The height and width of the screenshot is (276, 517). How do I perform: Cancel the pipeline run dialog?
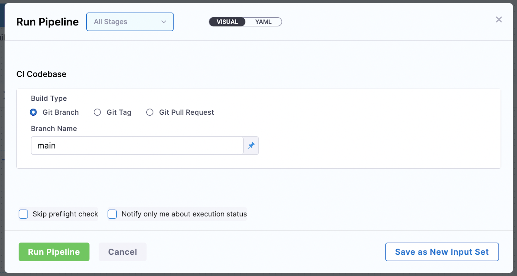pos(122,252)
